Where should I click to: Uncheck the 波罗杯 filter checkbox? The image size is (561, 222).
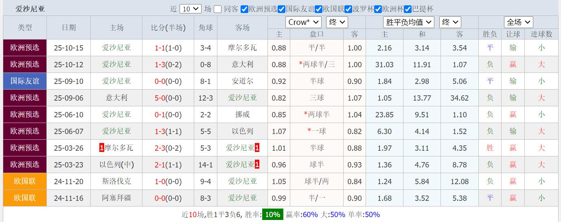pyautogui.click(x=348, y=9)
